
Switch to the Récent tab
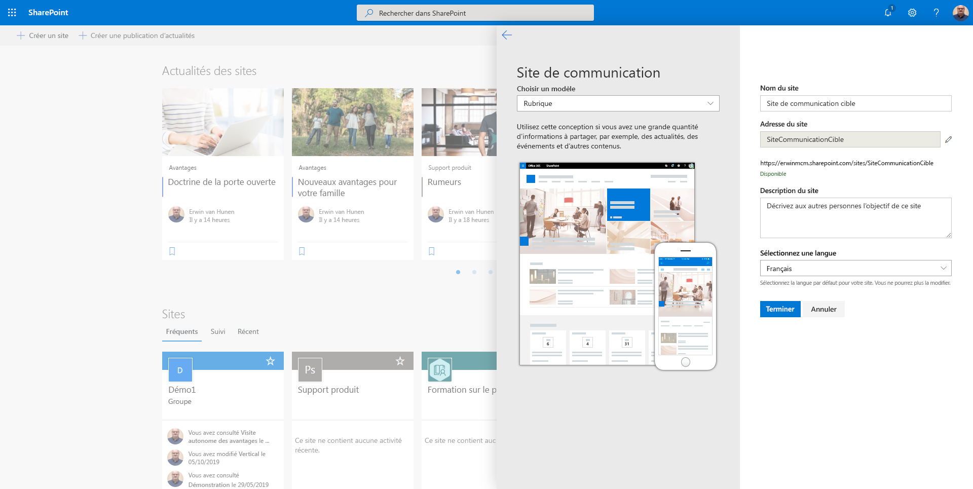point(248,331)
